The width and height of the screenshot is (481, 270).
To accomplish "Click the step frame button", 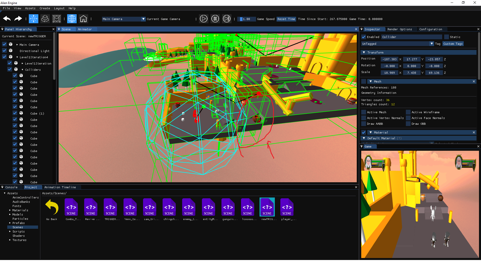I will (x=226, y=19).
